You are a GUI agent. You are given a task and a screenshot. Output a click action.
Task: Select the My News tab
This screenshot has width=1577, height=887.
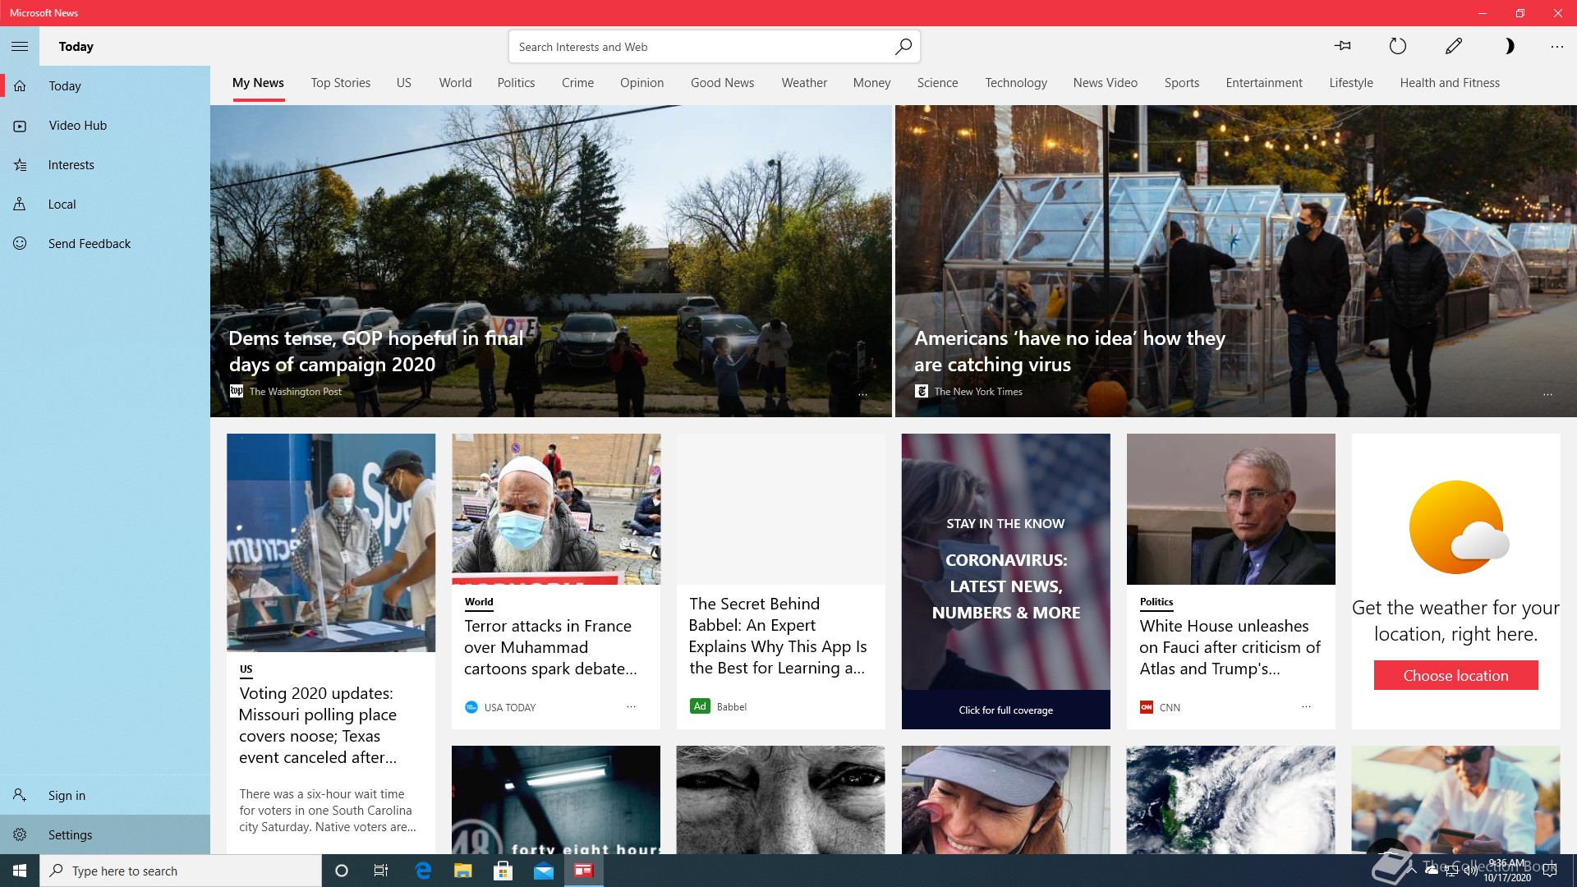(258, 83)
